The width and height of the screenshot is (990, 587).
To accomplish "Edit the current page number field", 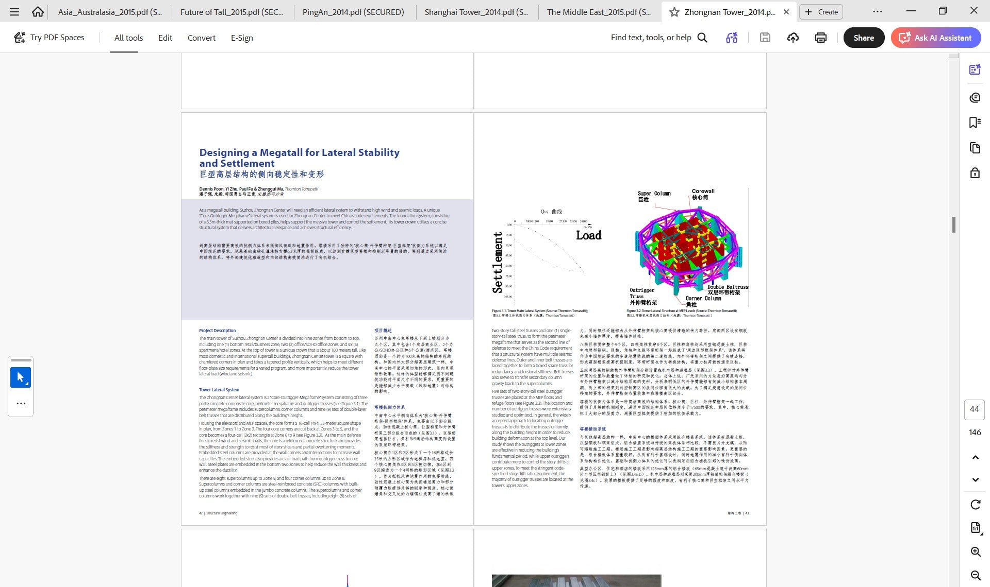I will point(974,409).
